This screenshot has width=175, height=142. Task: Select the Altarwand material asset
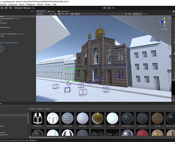[x=38, y=118]
